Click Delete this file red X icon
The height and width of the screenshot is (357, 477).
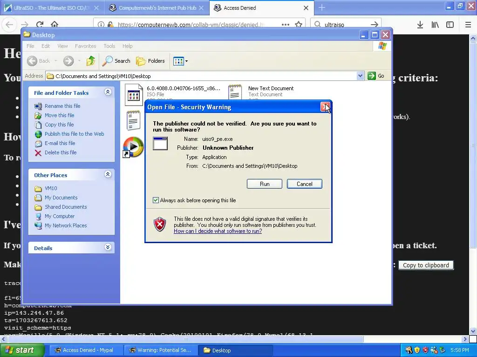point(38,152)
